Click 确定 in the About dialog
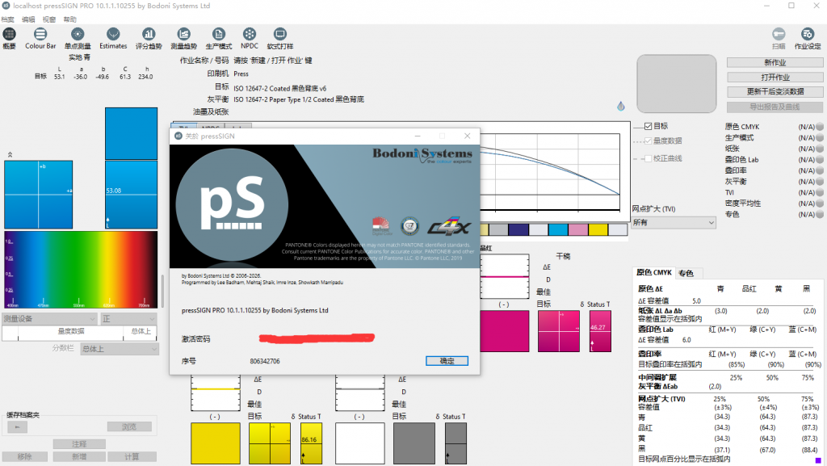Screen dimensions: 827x466 447,361
